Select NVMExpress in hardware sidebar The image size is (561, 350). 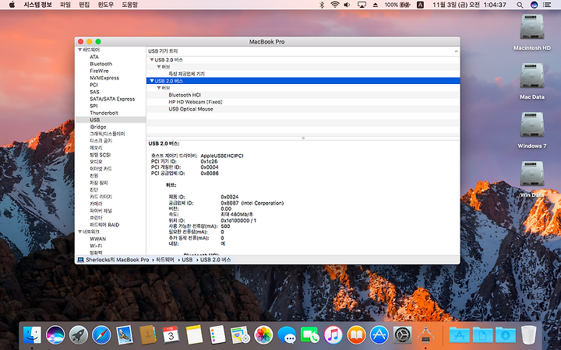[104, 78]
